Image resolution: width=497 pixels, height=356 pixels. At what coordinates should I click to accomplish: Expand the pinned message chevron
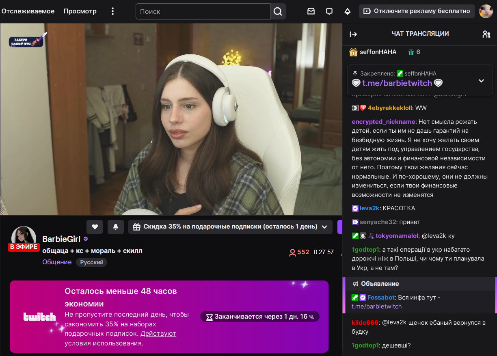tap(481, 80)
